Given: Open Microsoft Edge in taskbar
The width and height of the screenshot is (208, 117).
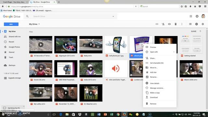Looking at the screenshot, I should click(x=61, y=114).
